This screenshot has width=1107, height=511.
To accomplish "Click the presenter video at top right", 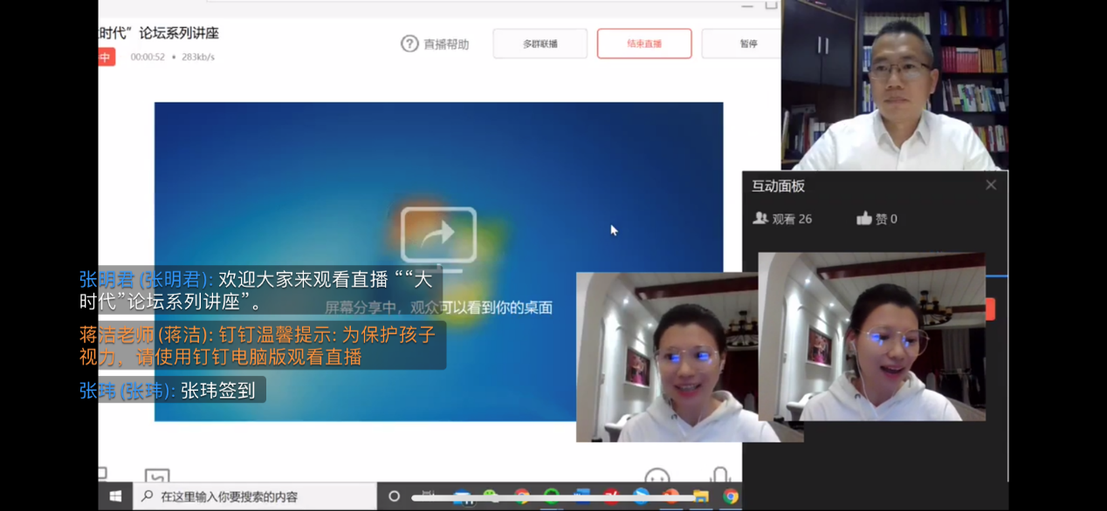I will (895, 85).
